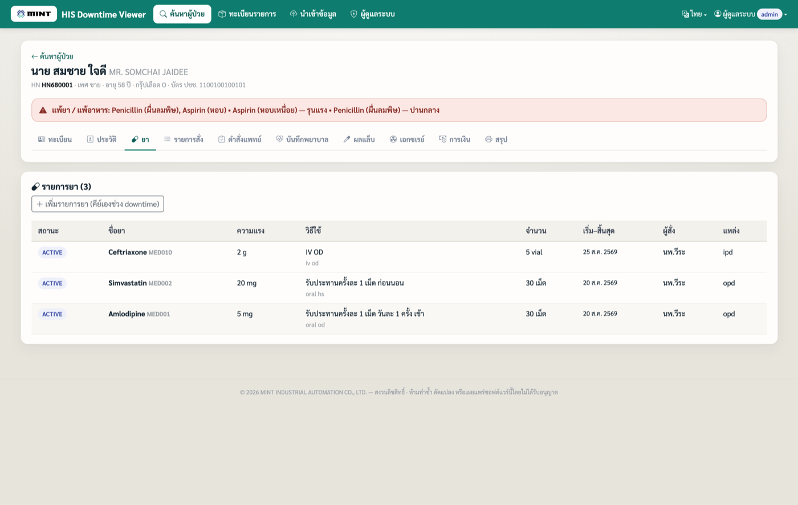798x505 pixels.
Task: Click the MINT logo in header
Action: coord(34,14)
